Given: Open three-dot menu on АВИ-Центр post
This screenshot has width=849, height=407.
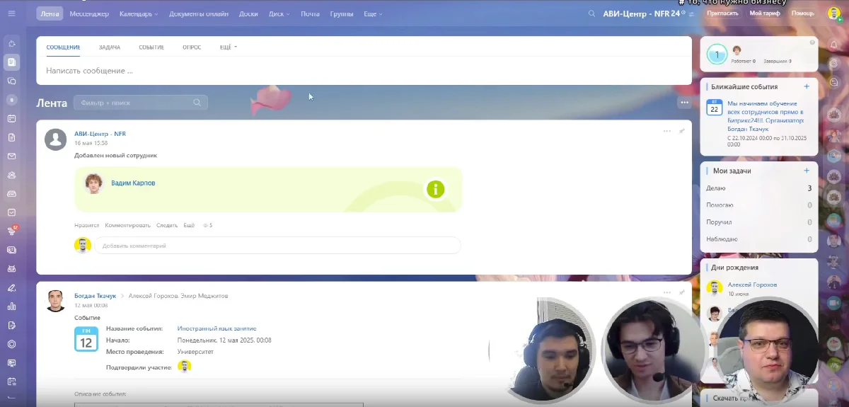Looking at the screenshot, I should tap(667, 131).
